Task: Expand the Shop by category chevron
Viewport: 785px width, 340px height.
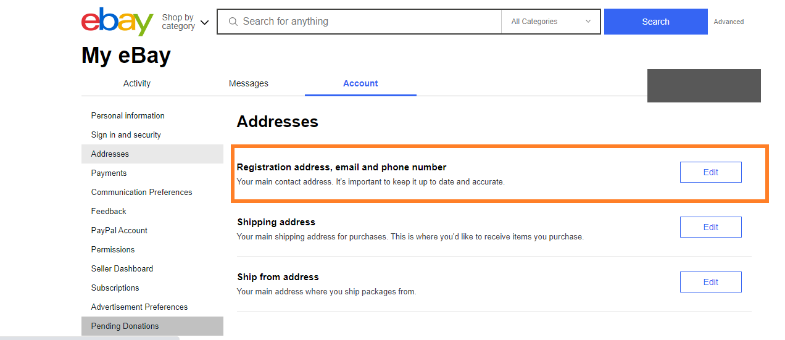Action: point(205,23)
